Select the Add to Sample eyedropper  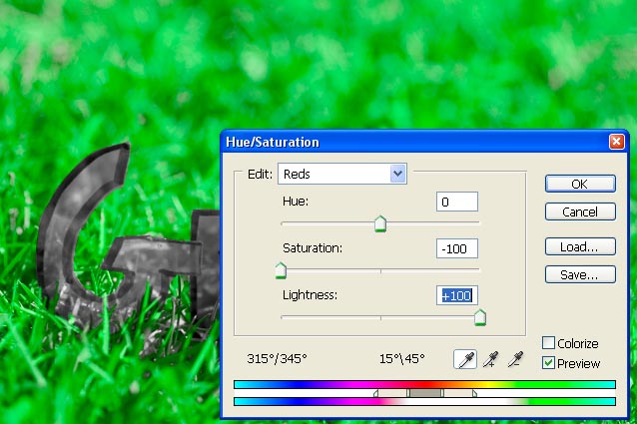tap(491, 359)
